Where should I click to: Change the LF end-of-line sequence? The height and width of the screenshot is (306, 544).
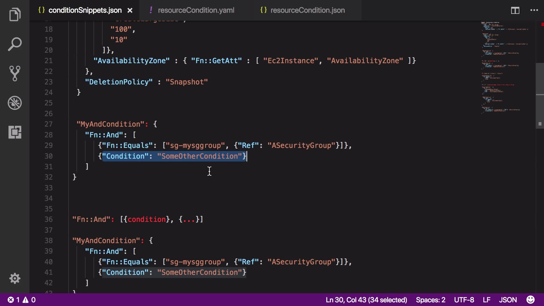[486, 300]
